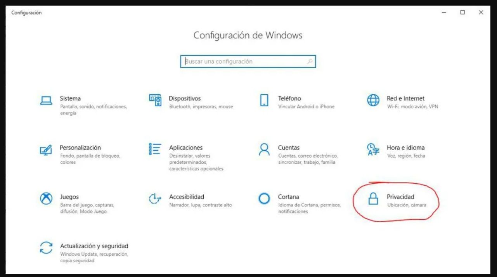Click the Personalización paintbrush icon

coord(46,150)
